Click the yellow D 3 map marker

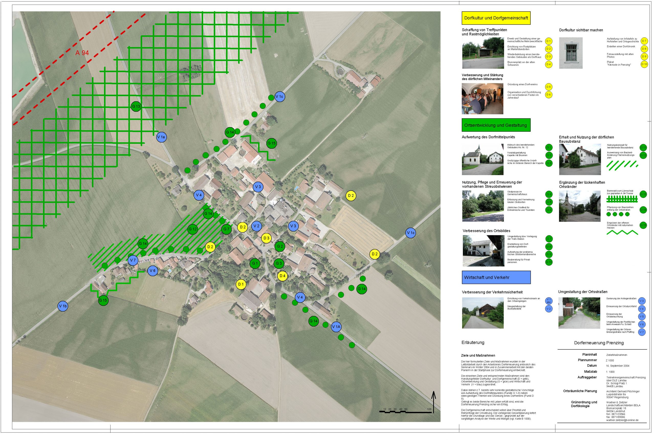tap(266, 238)
